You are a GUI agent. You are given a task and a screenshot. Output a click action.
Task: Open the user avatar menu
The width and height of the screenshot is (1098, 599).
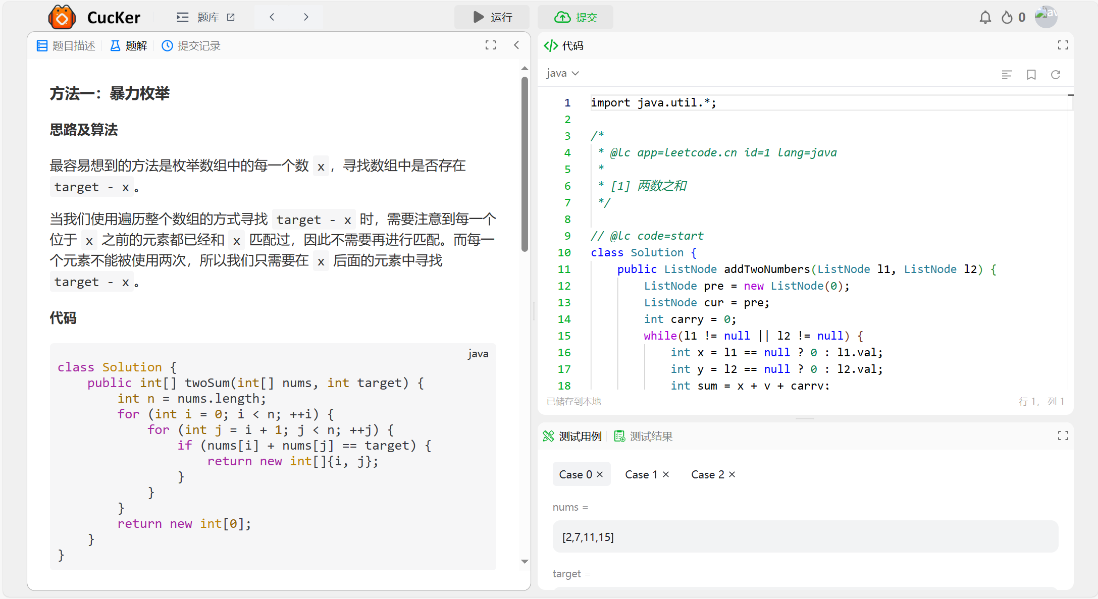(1045, 16)
